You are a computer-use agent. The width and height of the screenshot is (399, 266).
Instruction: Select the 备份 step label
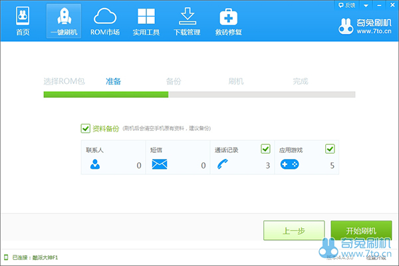[x=174, y=81]
